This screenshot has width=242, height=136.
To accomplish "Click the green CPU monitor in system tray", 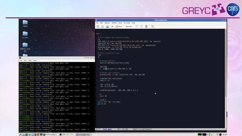I will (200, 134).
